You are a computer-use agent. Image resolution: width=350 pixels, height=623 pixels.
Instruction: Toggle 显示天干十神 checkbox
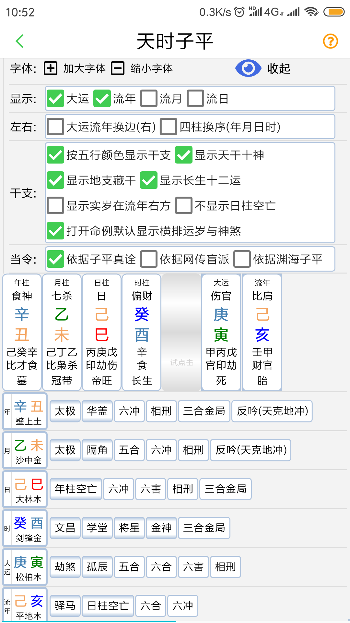[x=184, y=155]
